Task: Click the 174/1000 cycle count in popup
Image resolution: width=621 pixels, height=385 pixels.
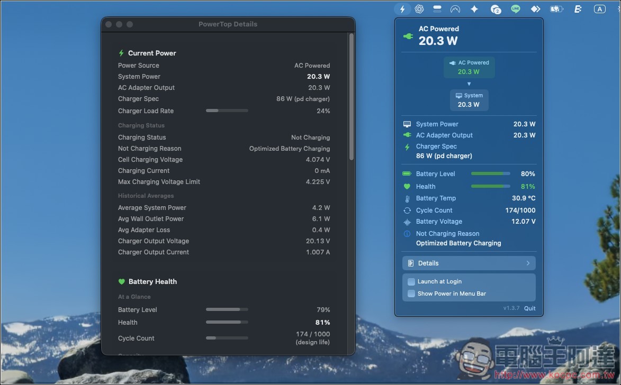Action: pos(520,210)
